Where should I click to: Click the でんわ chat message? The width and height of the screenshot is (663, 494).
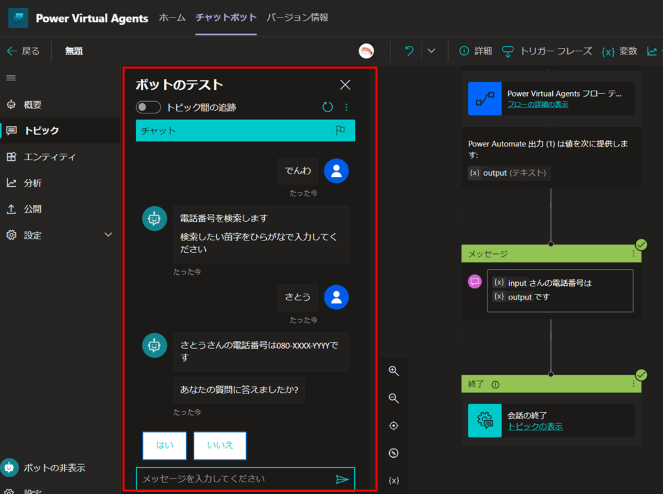click(298, 171)
